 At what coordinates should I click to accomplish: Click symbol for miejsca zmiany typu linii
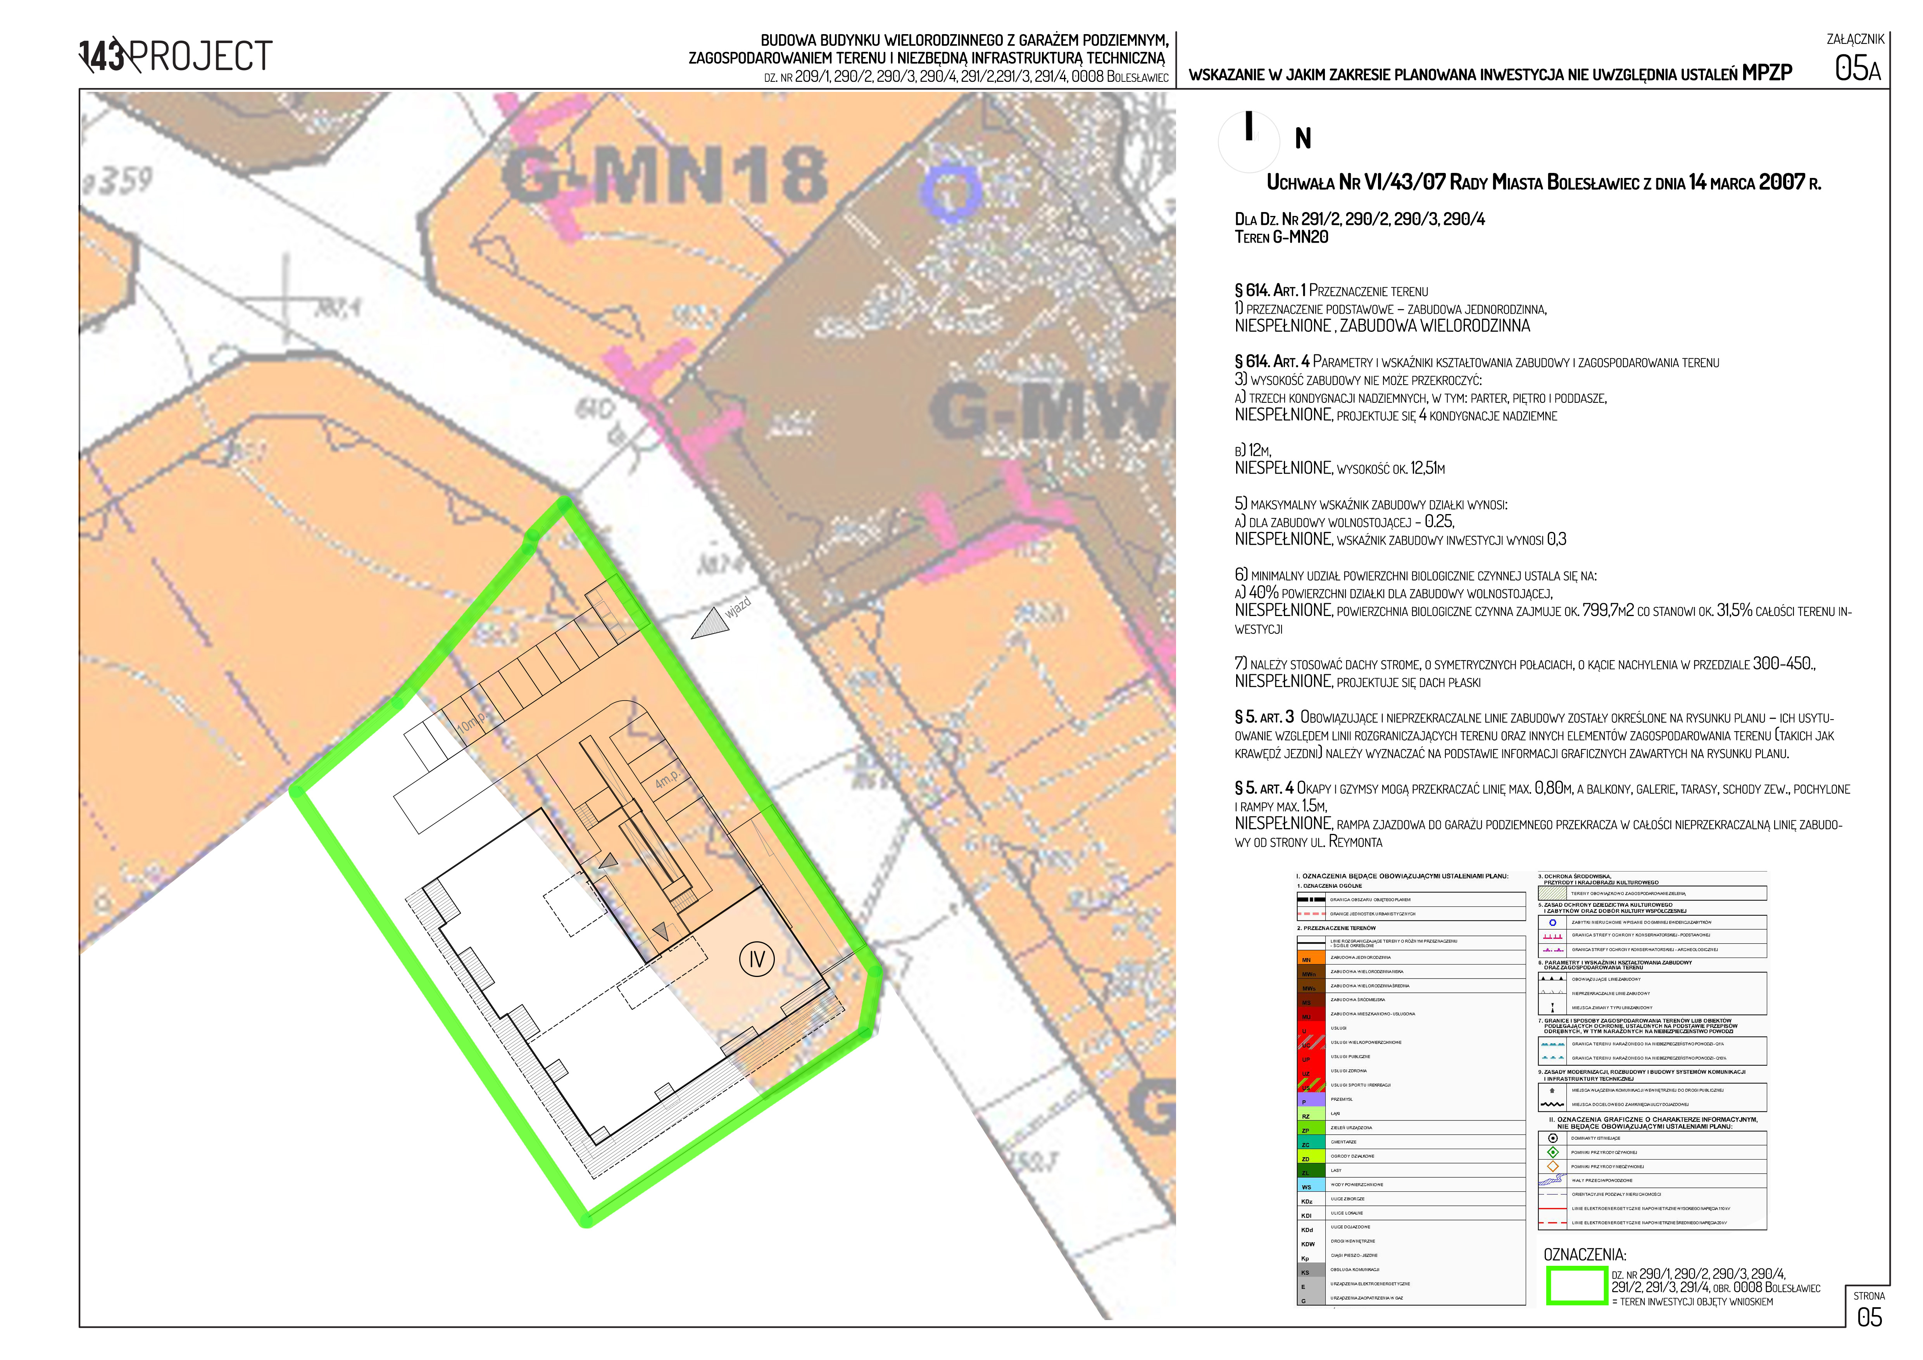tap(1553, 1008)
